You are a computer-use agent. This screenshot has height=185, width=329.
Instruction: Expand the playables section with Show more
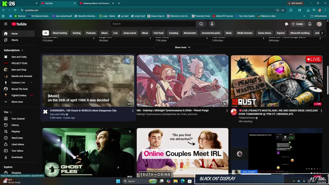(182, 47)
